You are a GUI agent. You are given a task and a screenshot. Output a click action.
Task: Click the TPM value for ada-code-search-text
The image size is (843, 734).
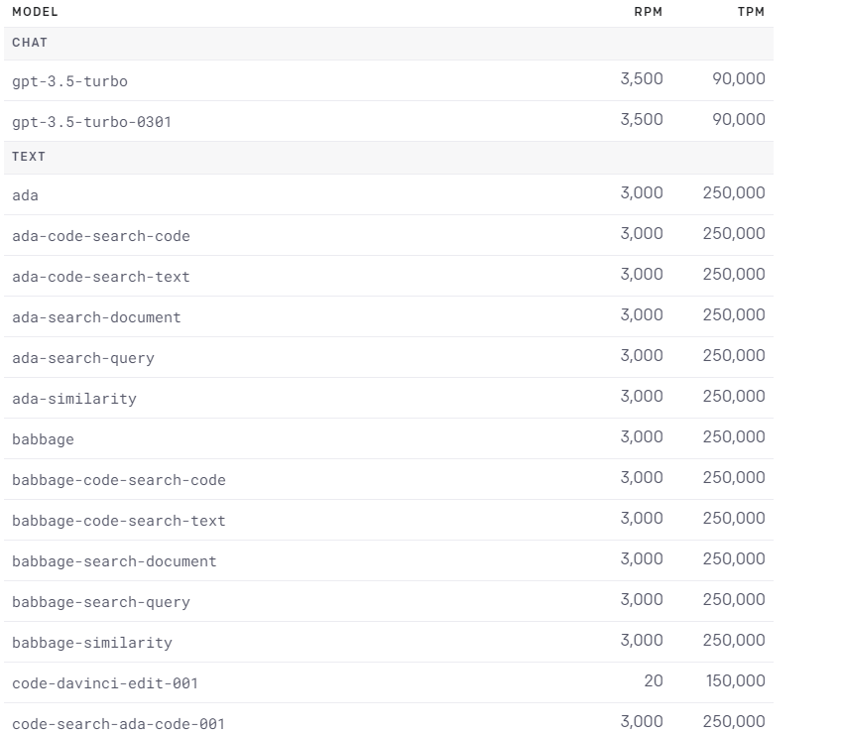(734, 274)
